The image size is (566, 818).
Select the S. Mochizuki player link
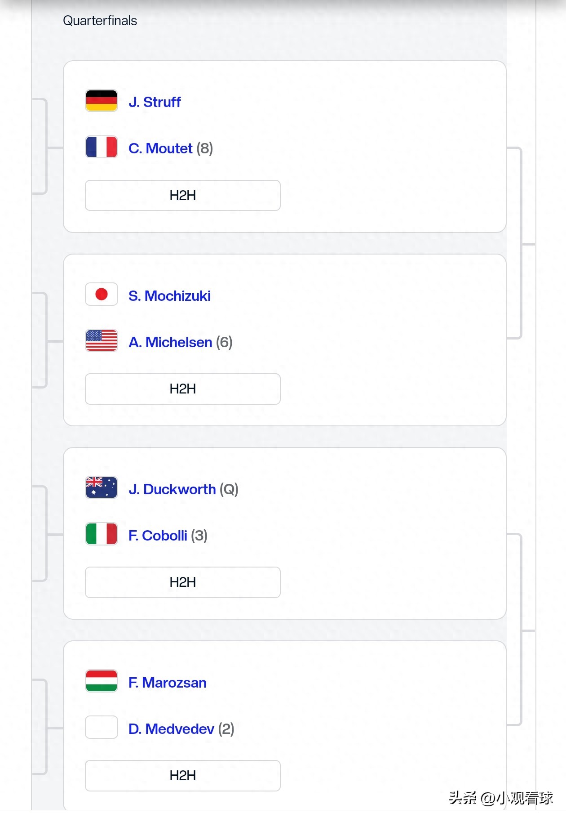point(169,296)
